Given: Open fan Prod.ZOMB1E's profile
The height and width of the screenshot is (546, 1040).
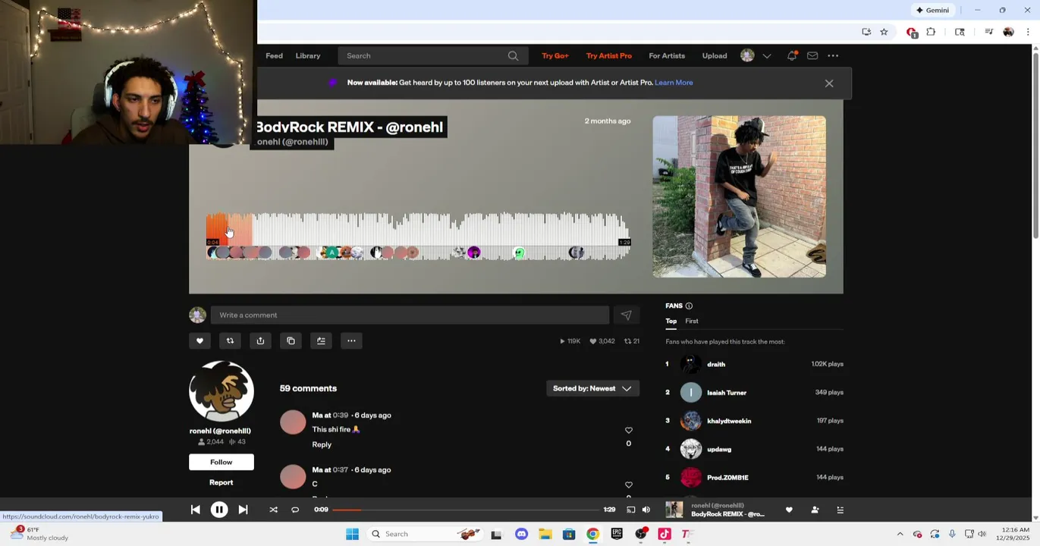Looking at the screenshot, I should point(727,478).
